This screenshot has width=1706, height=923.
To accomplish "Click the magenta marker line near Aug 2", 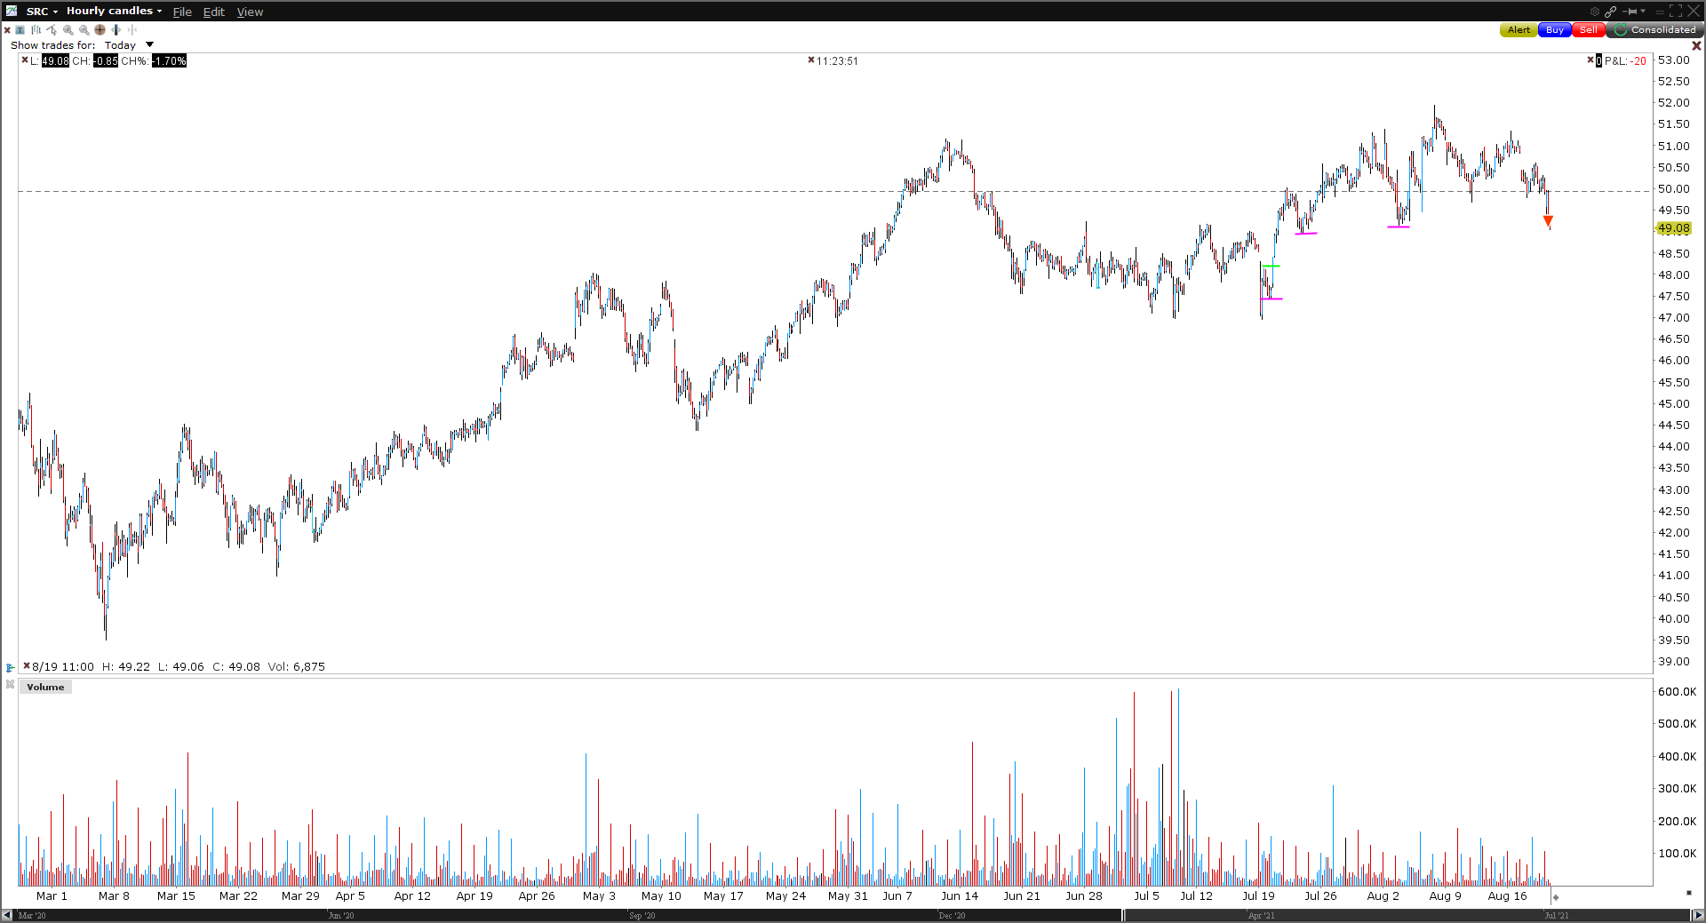I will pyautogui.click(x=1399, y=227).
